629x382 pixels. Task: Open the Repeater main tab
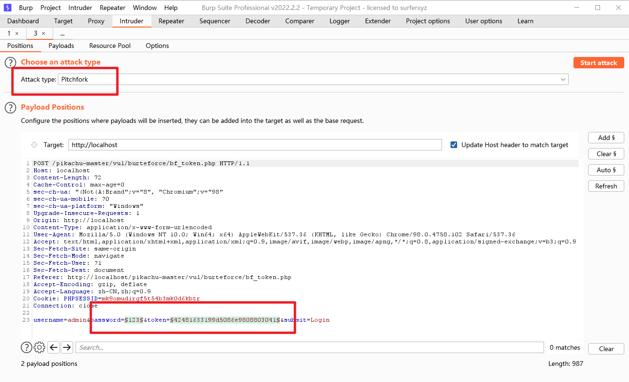pyautogui.click(x=171, y=21)
